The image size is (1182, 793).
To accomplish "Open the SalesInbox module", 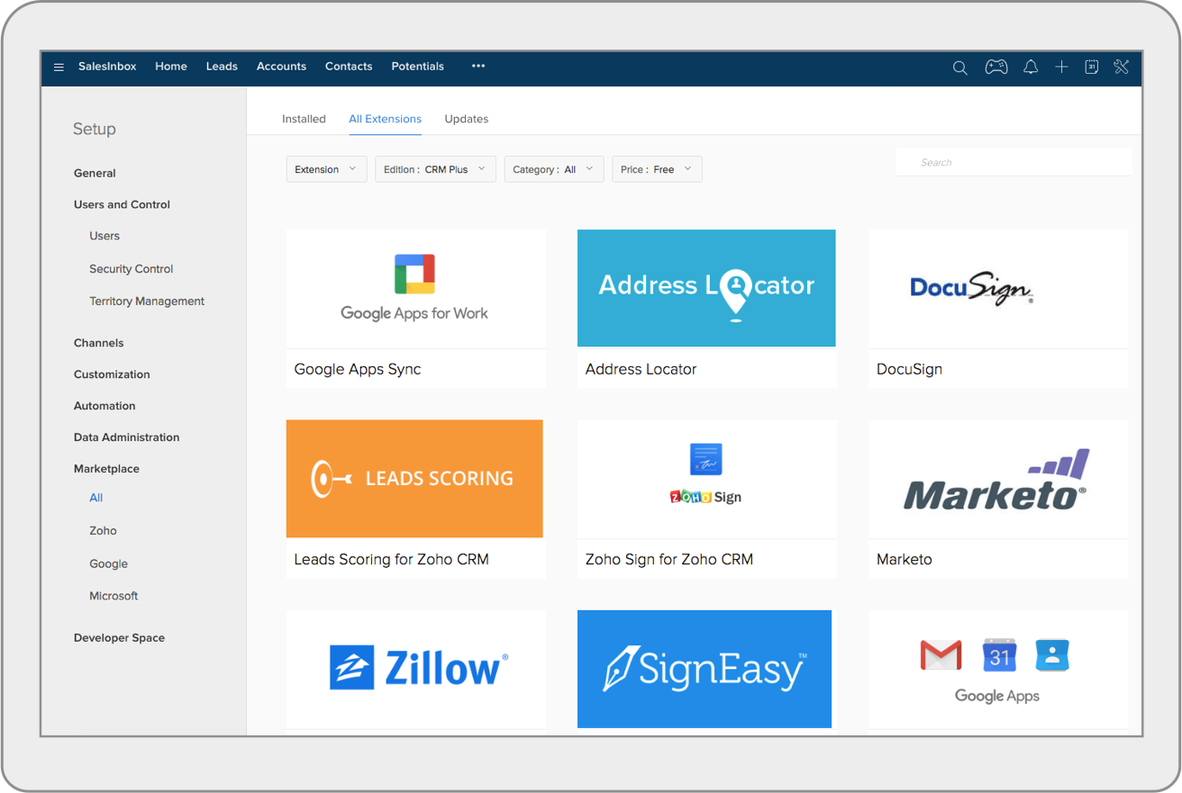I will pyautogui.click(x=107, y=67).
